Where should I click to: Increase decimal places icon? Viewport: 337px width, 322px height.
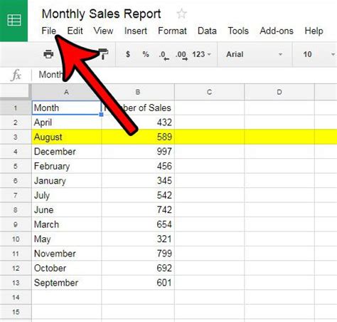coord(182,55)
